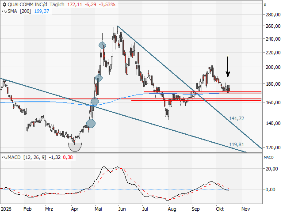
Task: Click the MACD value -1,32
Action: [55, 157]
